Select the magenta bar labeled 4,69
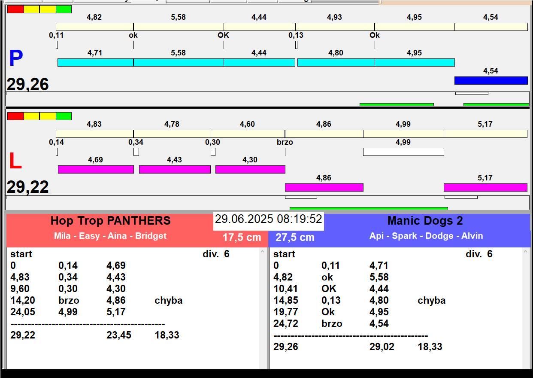This screenshot has width=533, height=378. [96, 169]
